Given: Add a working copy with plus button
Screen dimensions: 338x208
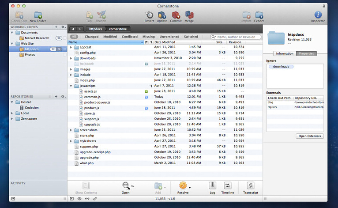Looking at the screenshot, I should [x=56, y=27].
